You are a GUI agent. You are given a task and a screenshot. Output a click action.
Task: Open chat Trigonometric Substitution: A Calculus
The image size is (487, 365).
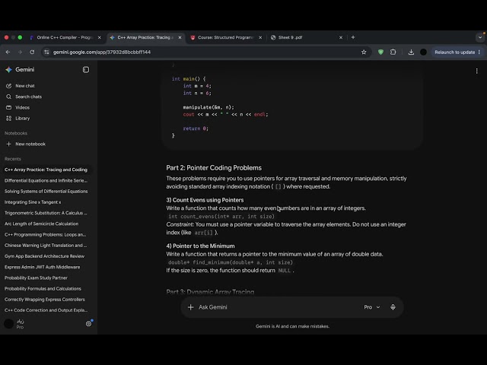coord(46,213)
